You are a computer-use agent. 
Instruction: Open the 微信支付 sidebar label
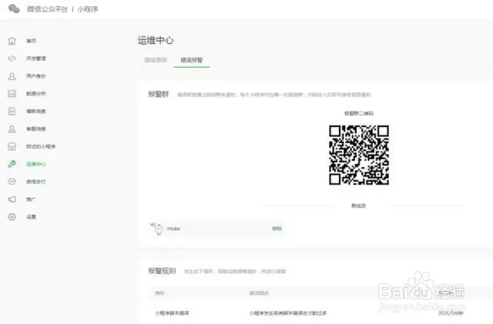point(36,182)
